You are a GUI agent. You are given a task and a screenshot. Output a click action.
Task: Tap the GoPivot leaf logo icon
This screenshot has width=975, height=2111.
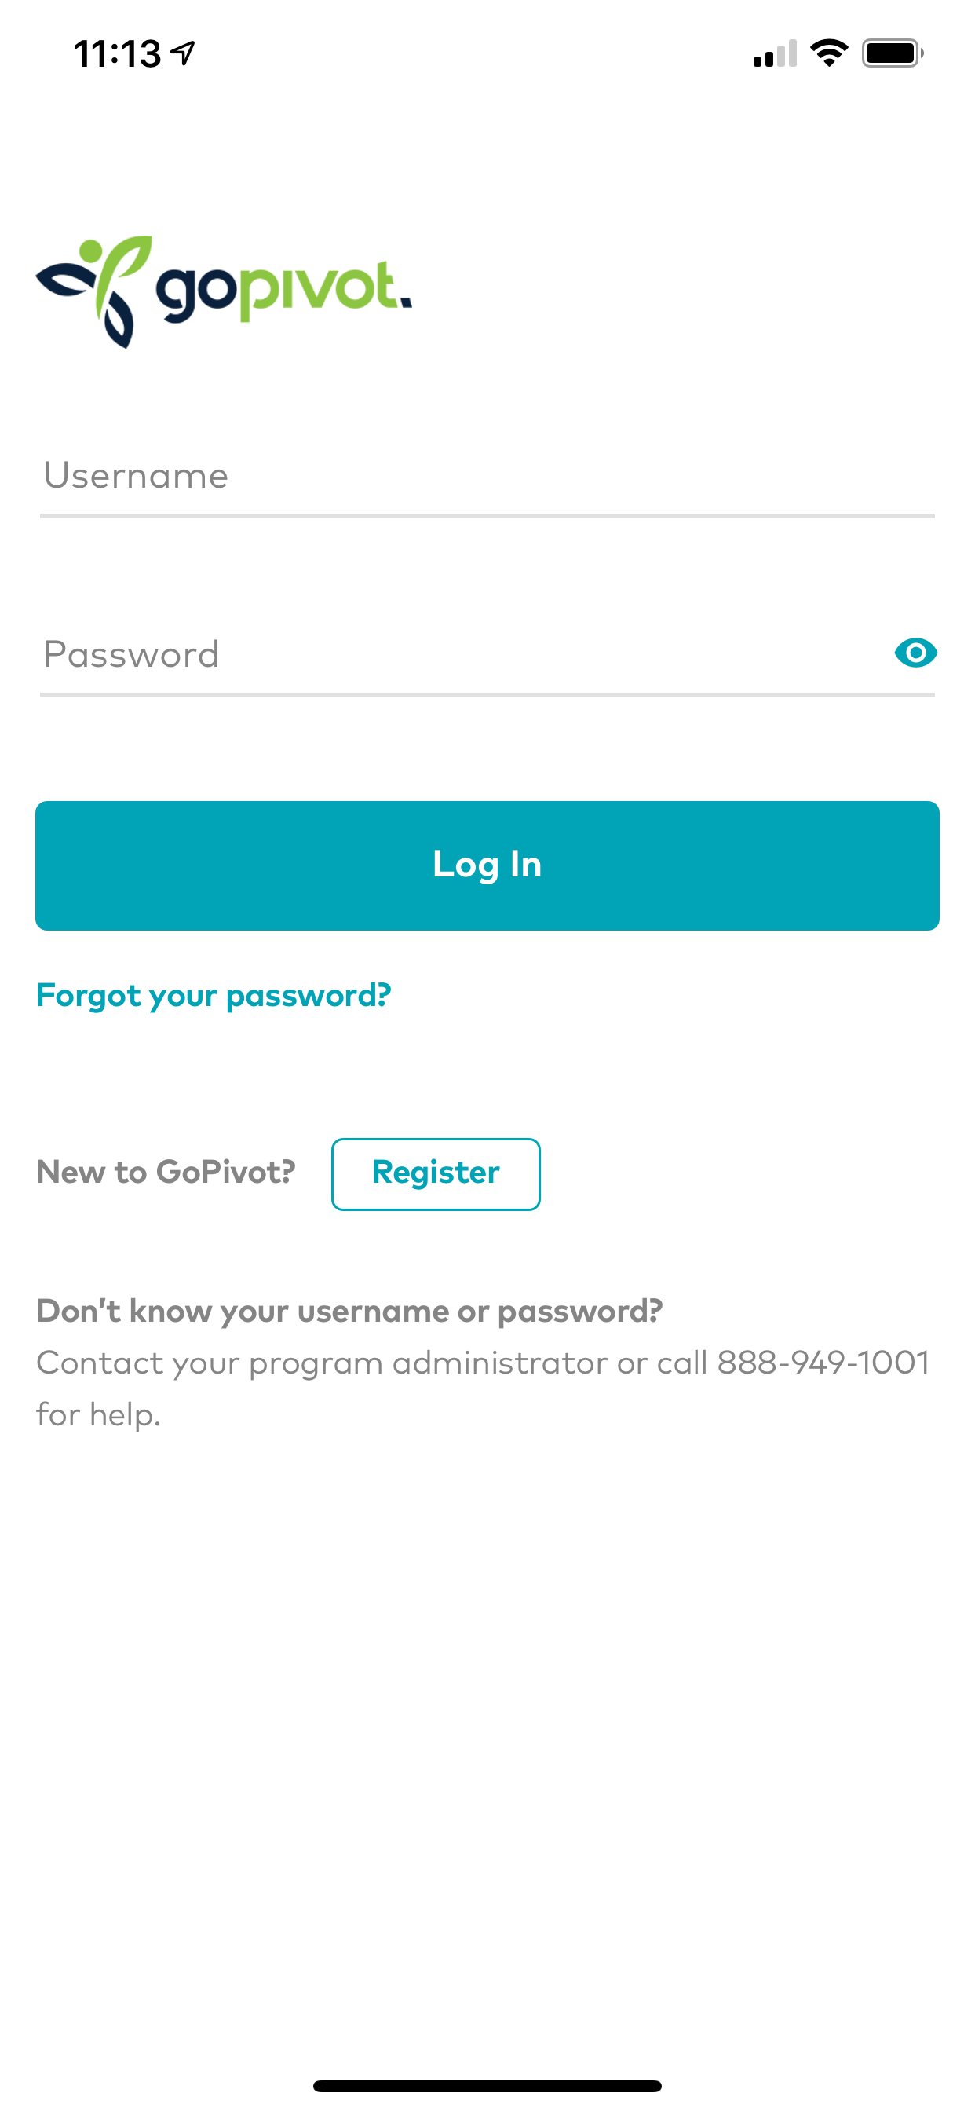tap(94, 291)
